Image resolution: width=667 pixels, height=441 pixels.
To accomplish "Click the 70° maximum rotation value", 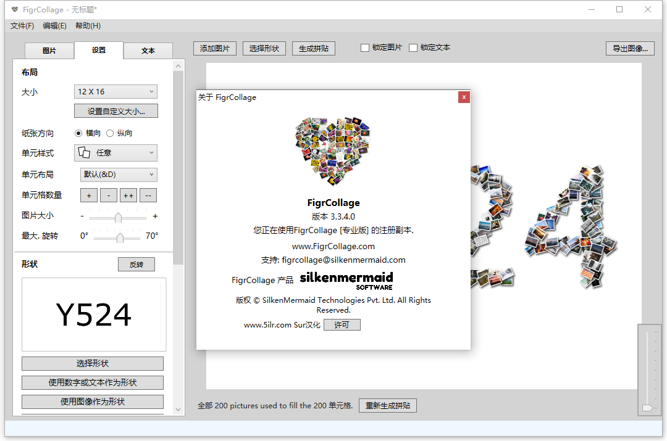I will (x=152, y=236).
